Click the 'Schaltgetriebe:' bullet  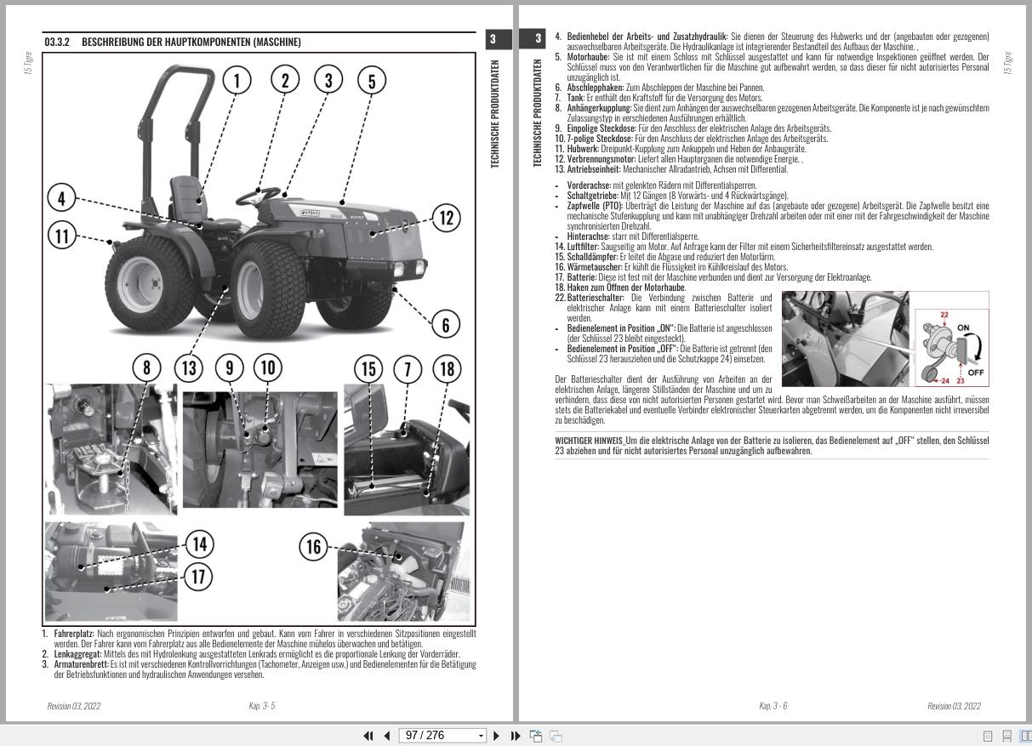point(671,195)
